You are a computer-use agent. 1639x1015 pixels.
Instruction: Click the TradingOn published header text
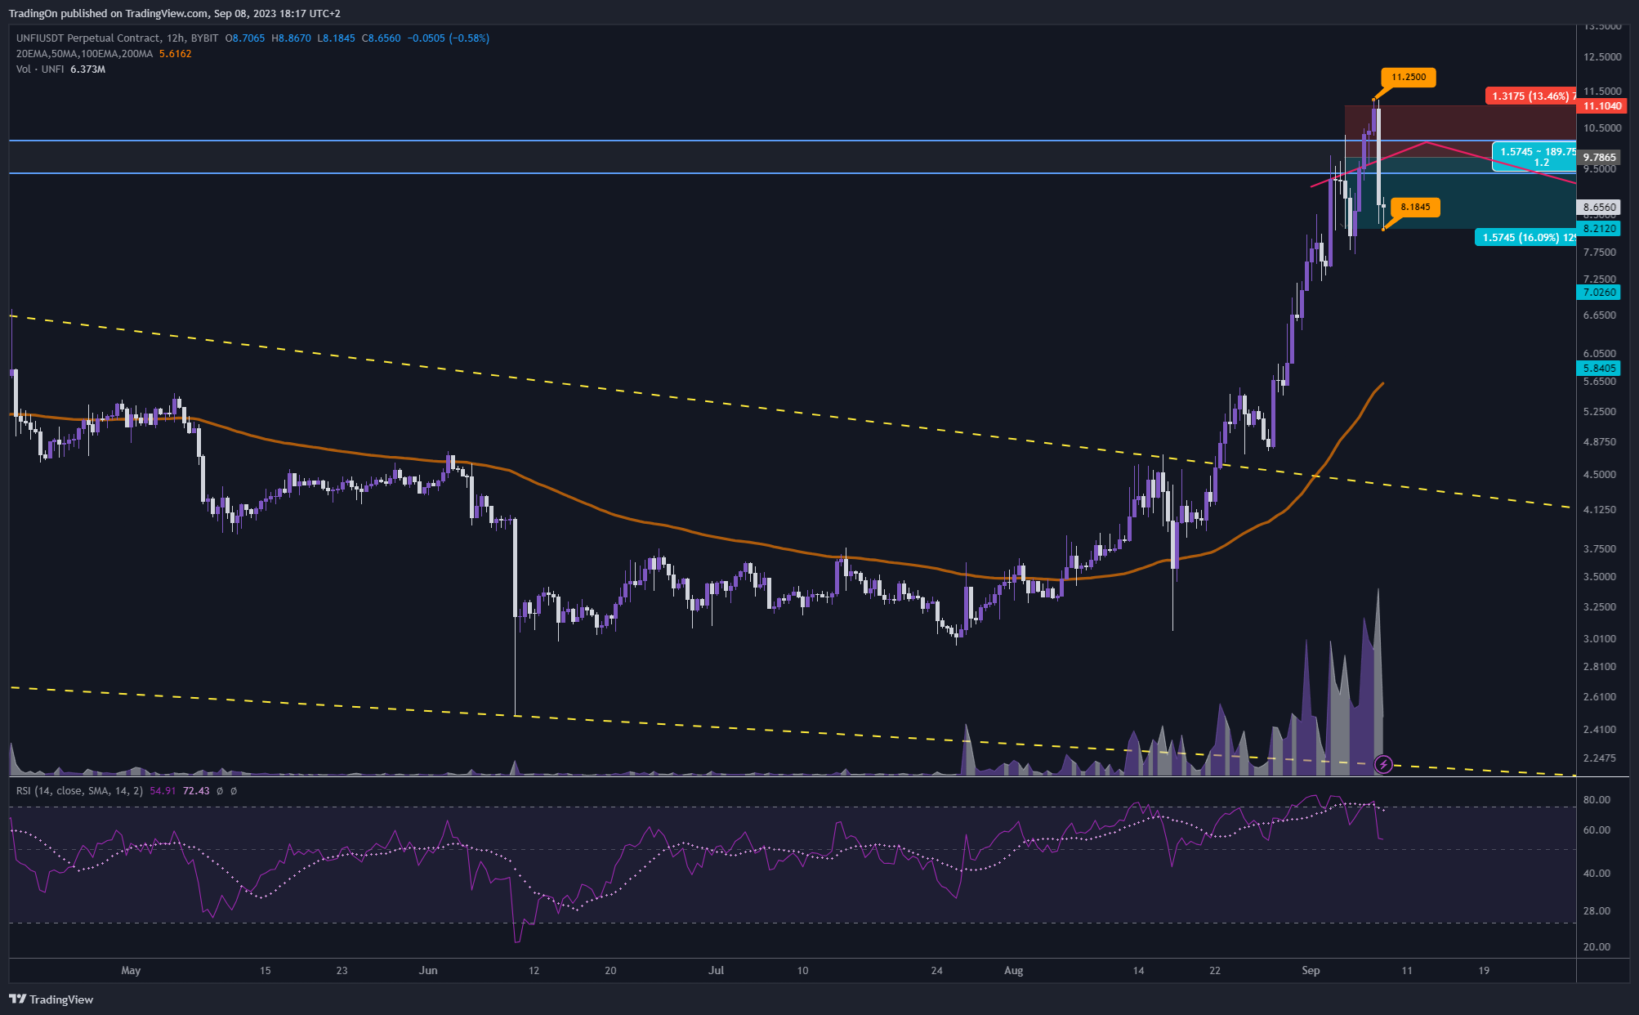point(175,13)
